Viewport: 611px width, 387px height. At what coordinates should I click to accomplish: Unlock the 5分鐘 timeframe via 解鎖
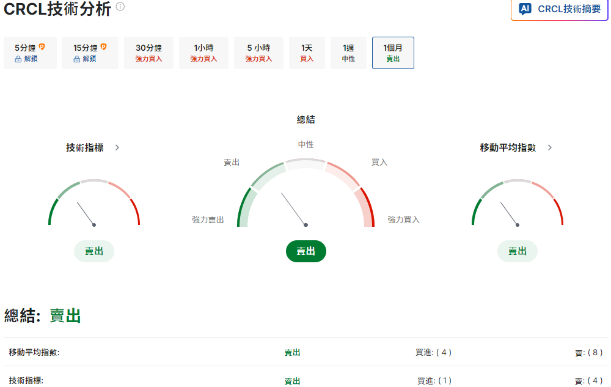(x=32, y=59)
